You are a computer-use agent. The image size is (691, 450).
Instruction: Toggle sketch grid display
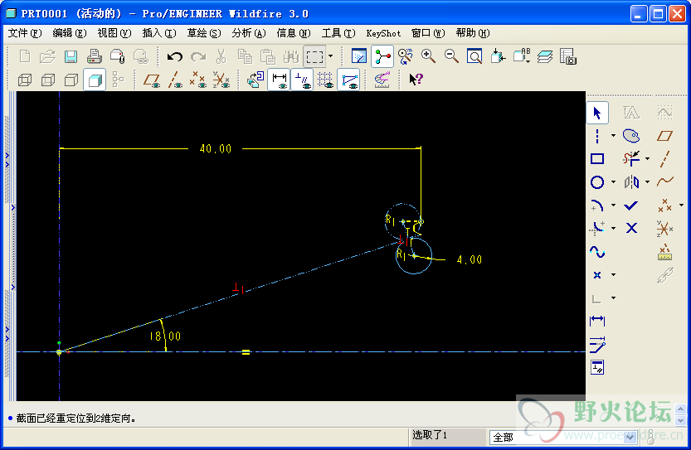[326, 80]
